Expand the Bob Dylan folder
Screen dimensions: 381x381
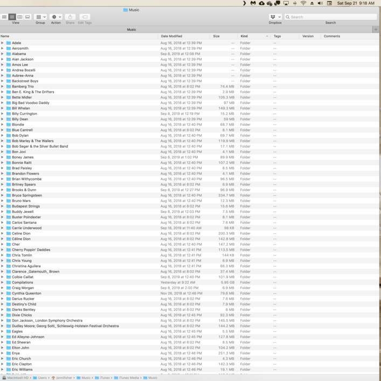click(x=3, y=135)
